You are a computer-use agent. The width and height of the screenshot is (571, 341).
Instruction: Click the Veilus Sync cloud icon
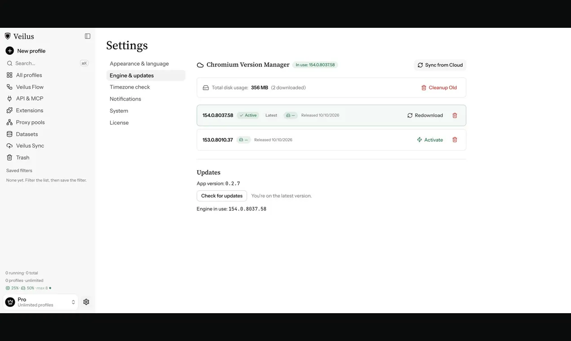coord(9,146)
